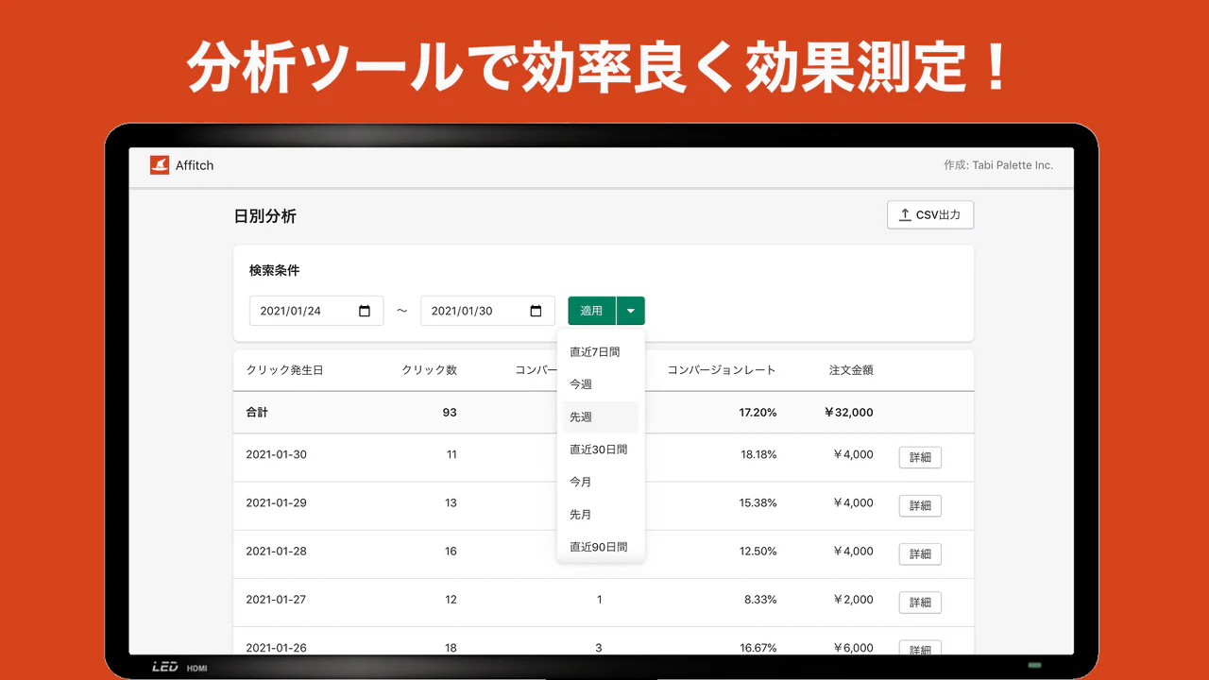Select 直近7日間 from the period menu

[601, 351]
